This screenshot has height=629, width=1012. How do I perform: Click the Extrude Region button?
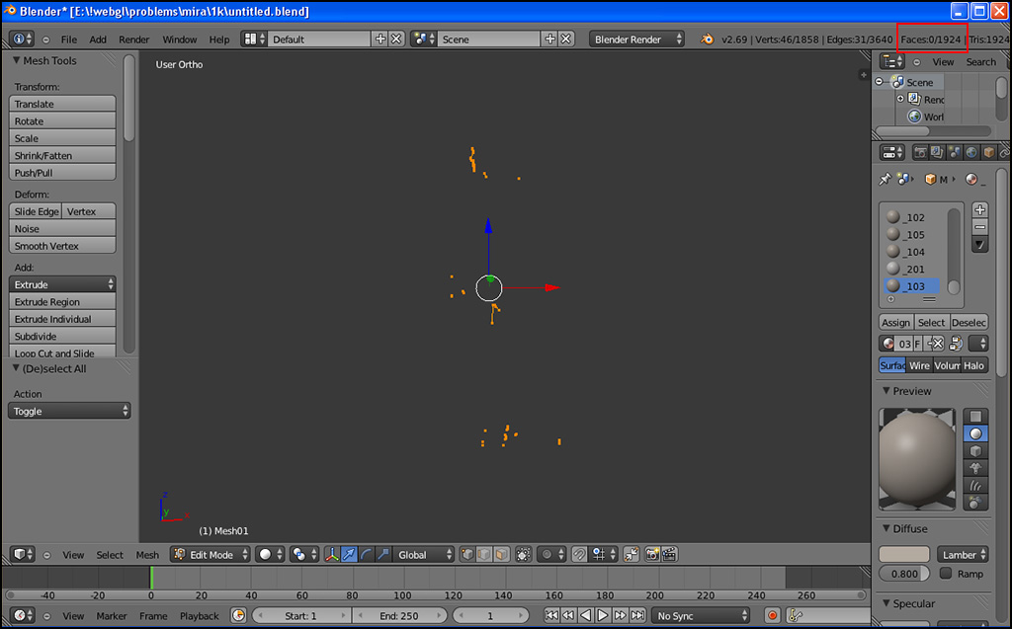click(62, 302)
